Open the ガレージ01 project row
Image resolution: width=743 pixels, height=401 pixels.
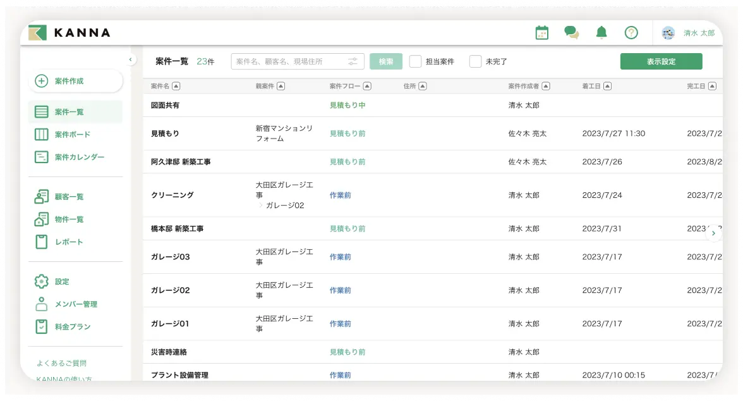coord(433,324)
